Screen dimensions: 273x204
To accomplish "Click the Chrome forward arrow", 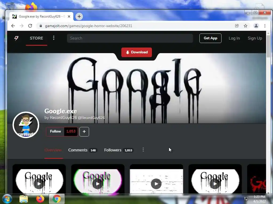I will pos(22,26).
